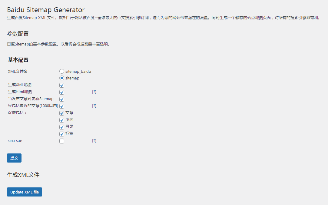This screenshot has height=205, width=328.
Task: Click the 生成XML文件 section heading
Action: click(x=23, y=175)
